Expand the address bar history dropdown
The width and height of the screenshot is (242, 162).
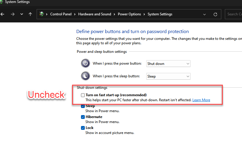tap(204, 14)
